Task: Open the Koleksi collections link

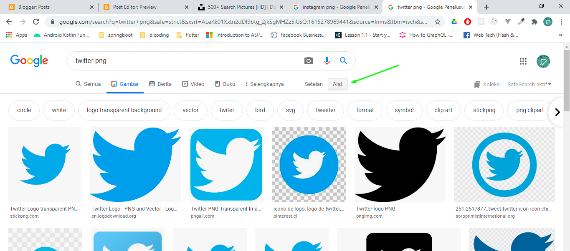Action: click(x=487, y=84)
